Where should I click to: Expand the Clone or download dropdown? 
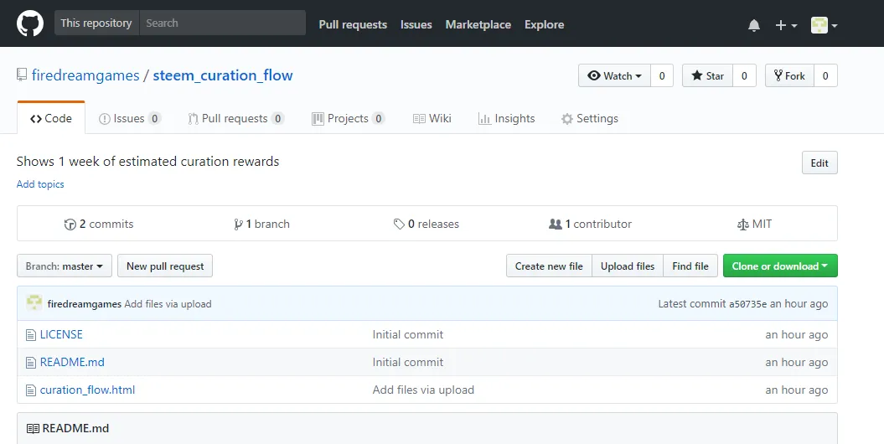click(x=780, y=266)
